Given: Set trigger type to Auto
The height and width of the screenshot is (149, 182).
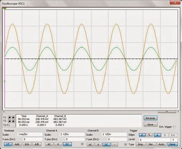Looking at the screenshot, I should point(162,144).
